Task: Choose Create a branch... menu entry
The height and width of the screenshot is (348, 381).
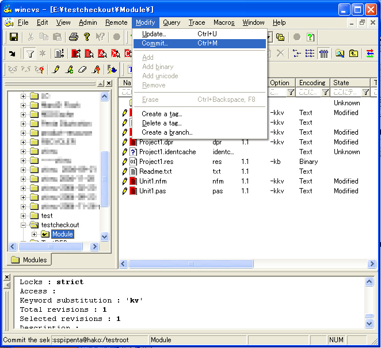Action: (x=200, y=132)
